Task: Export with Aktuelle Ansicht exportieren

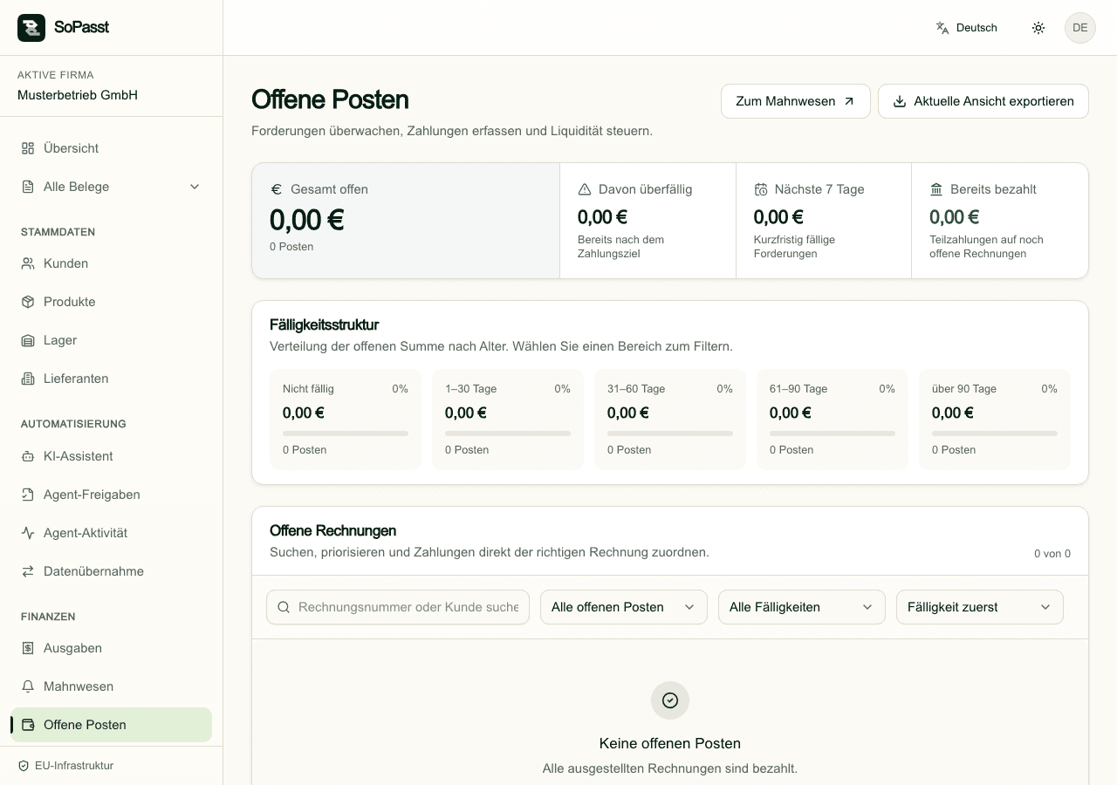Action: [983, 101]
